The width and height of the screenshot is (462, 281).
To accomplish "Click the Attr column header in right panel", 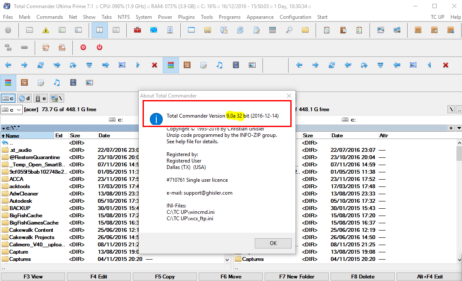I will pos(384,136).
